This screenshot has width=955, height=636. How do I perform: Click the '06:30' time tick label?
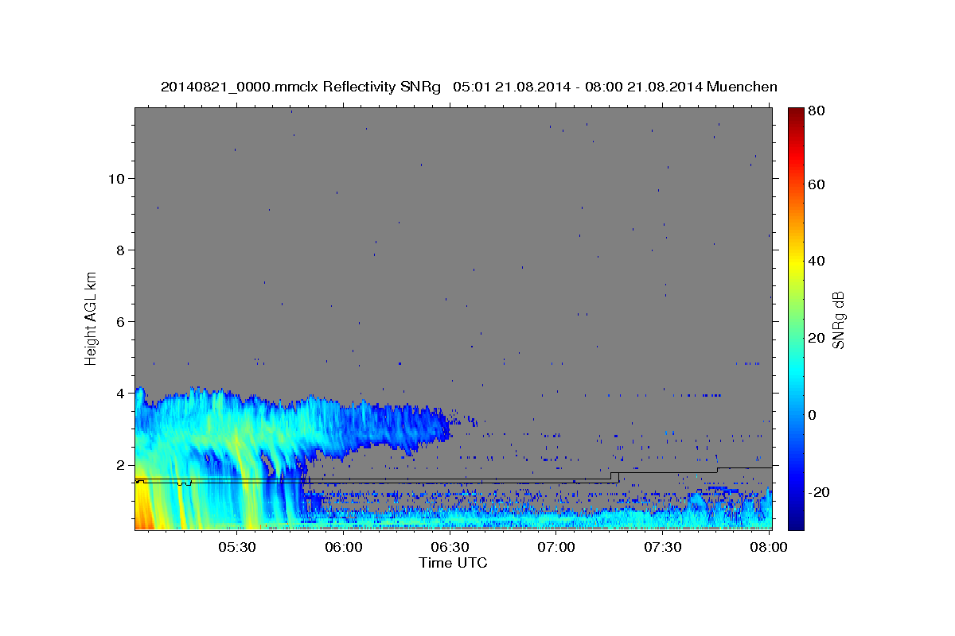click(x=450, y=547)
